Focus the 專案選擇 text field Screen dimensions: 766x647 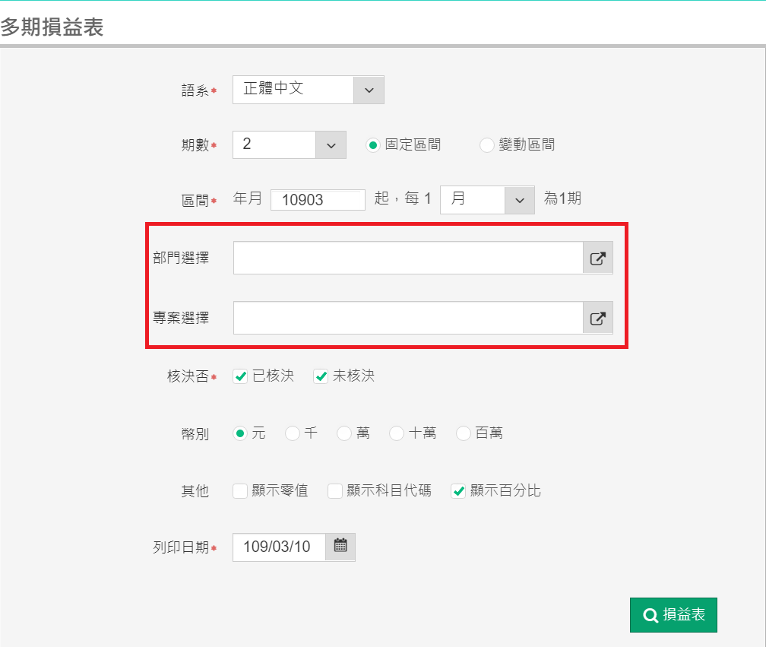coord(408,318)
